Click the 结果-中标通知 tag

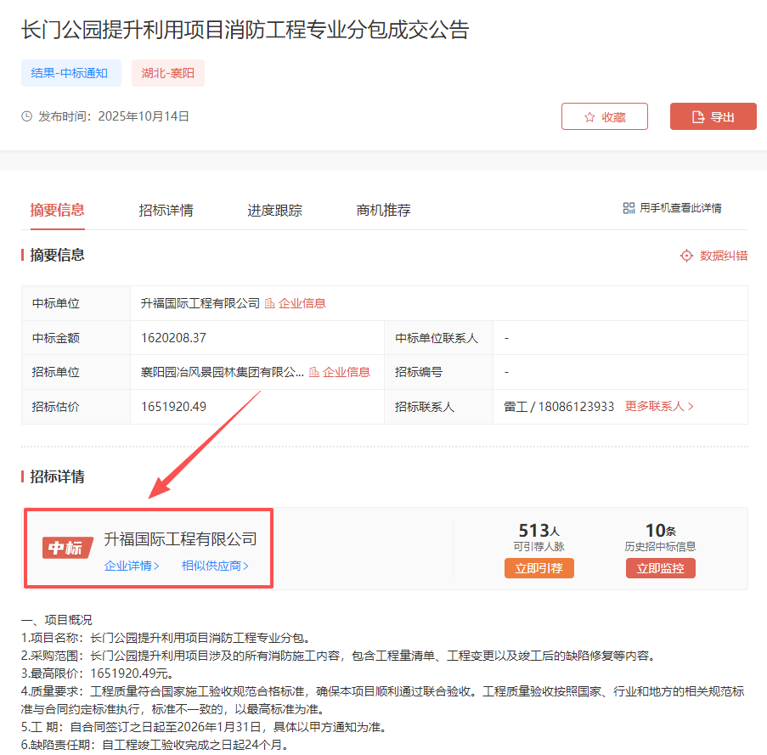click(70, 73)
